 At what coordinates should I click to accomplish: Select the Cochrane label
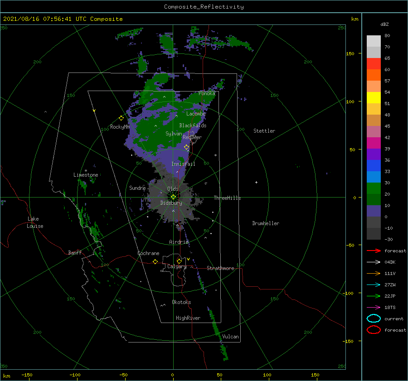coord(148,253)
